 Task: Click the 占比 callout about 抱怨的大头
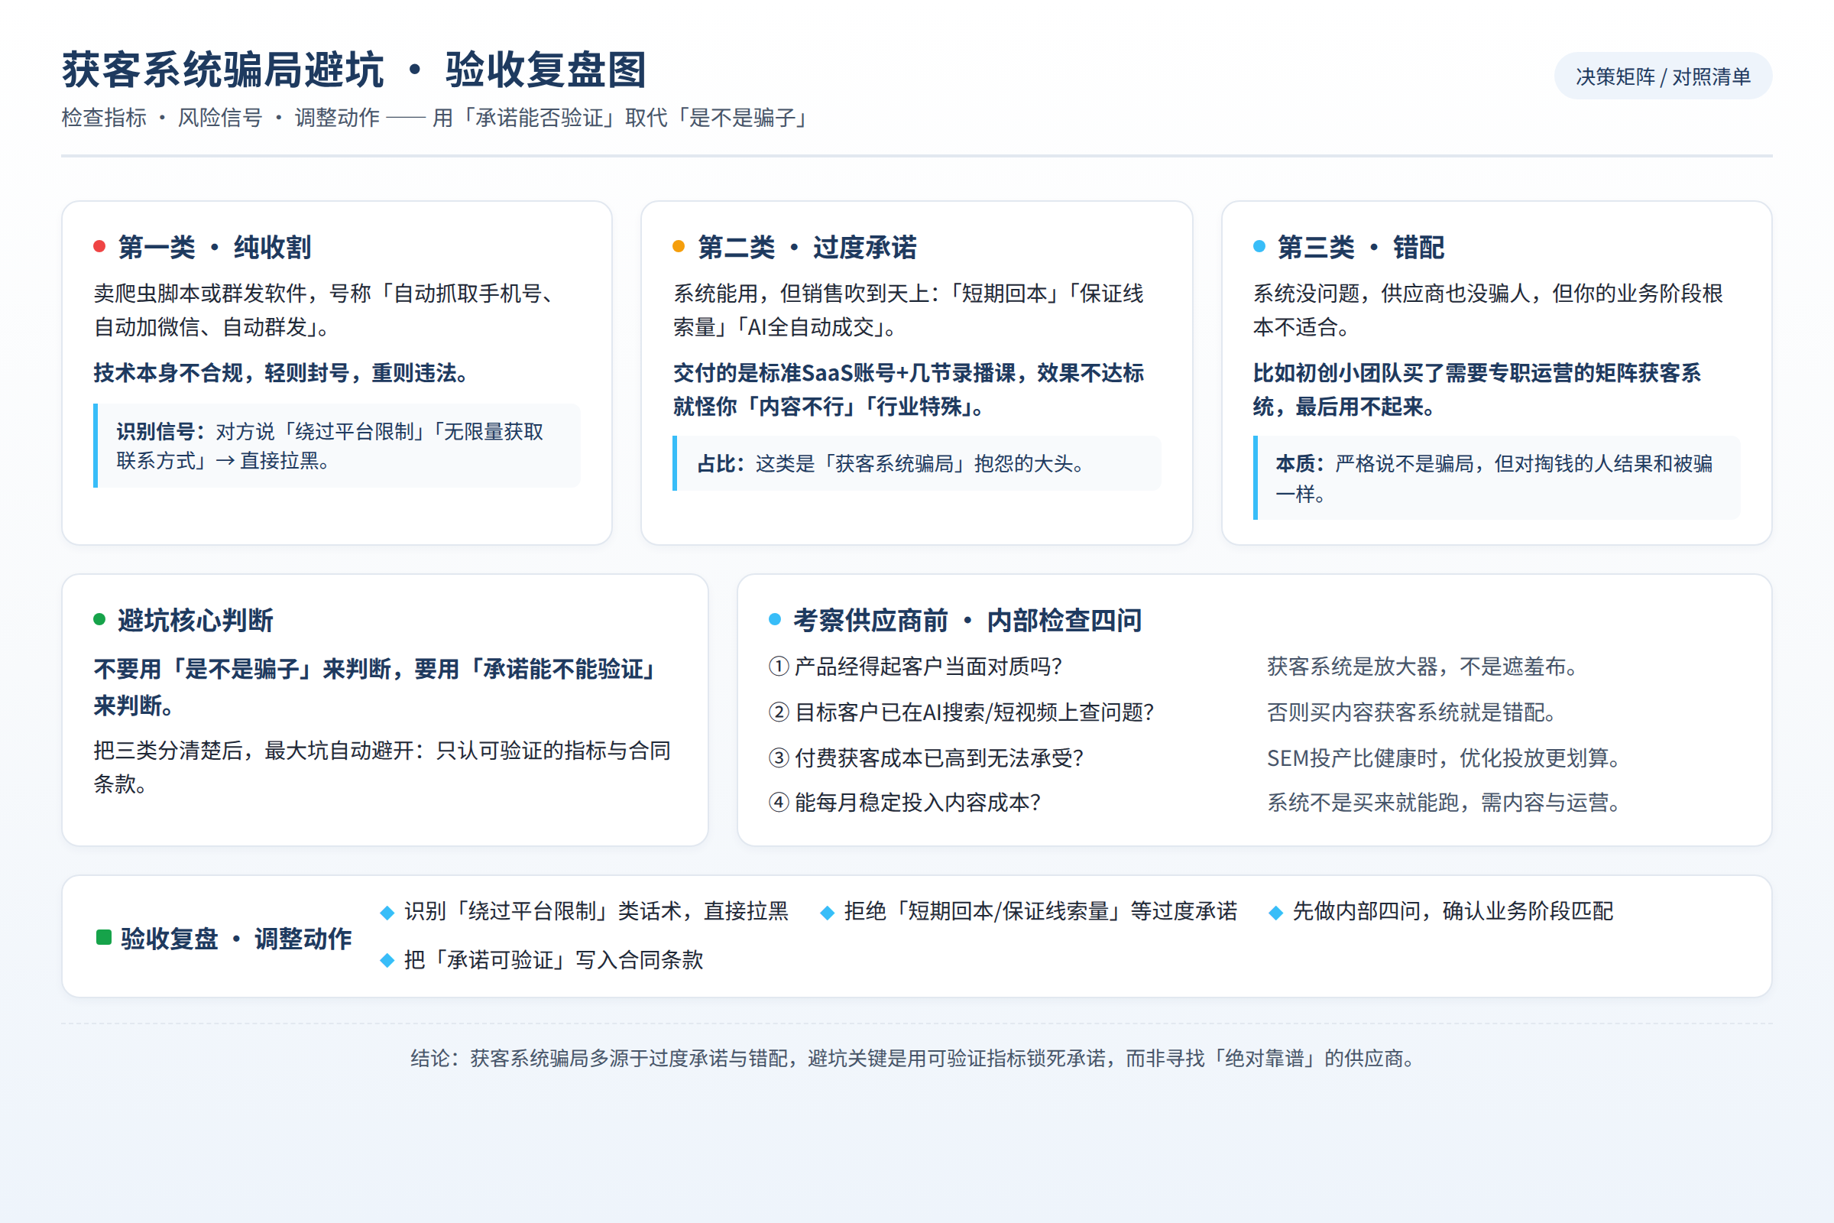coord(917,463)
